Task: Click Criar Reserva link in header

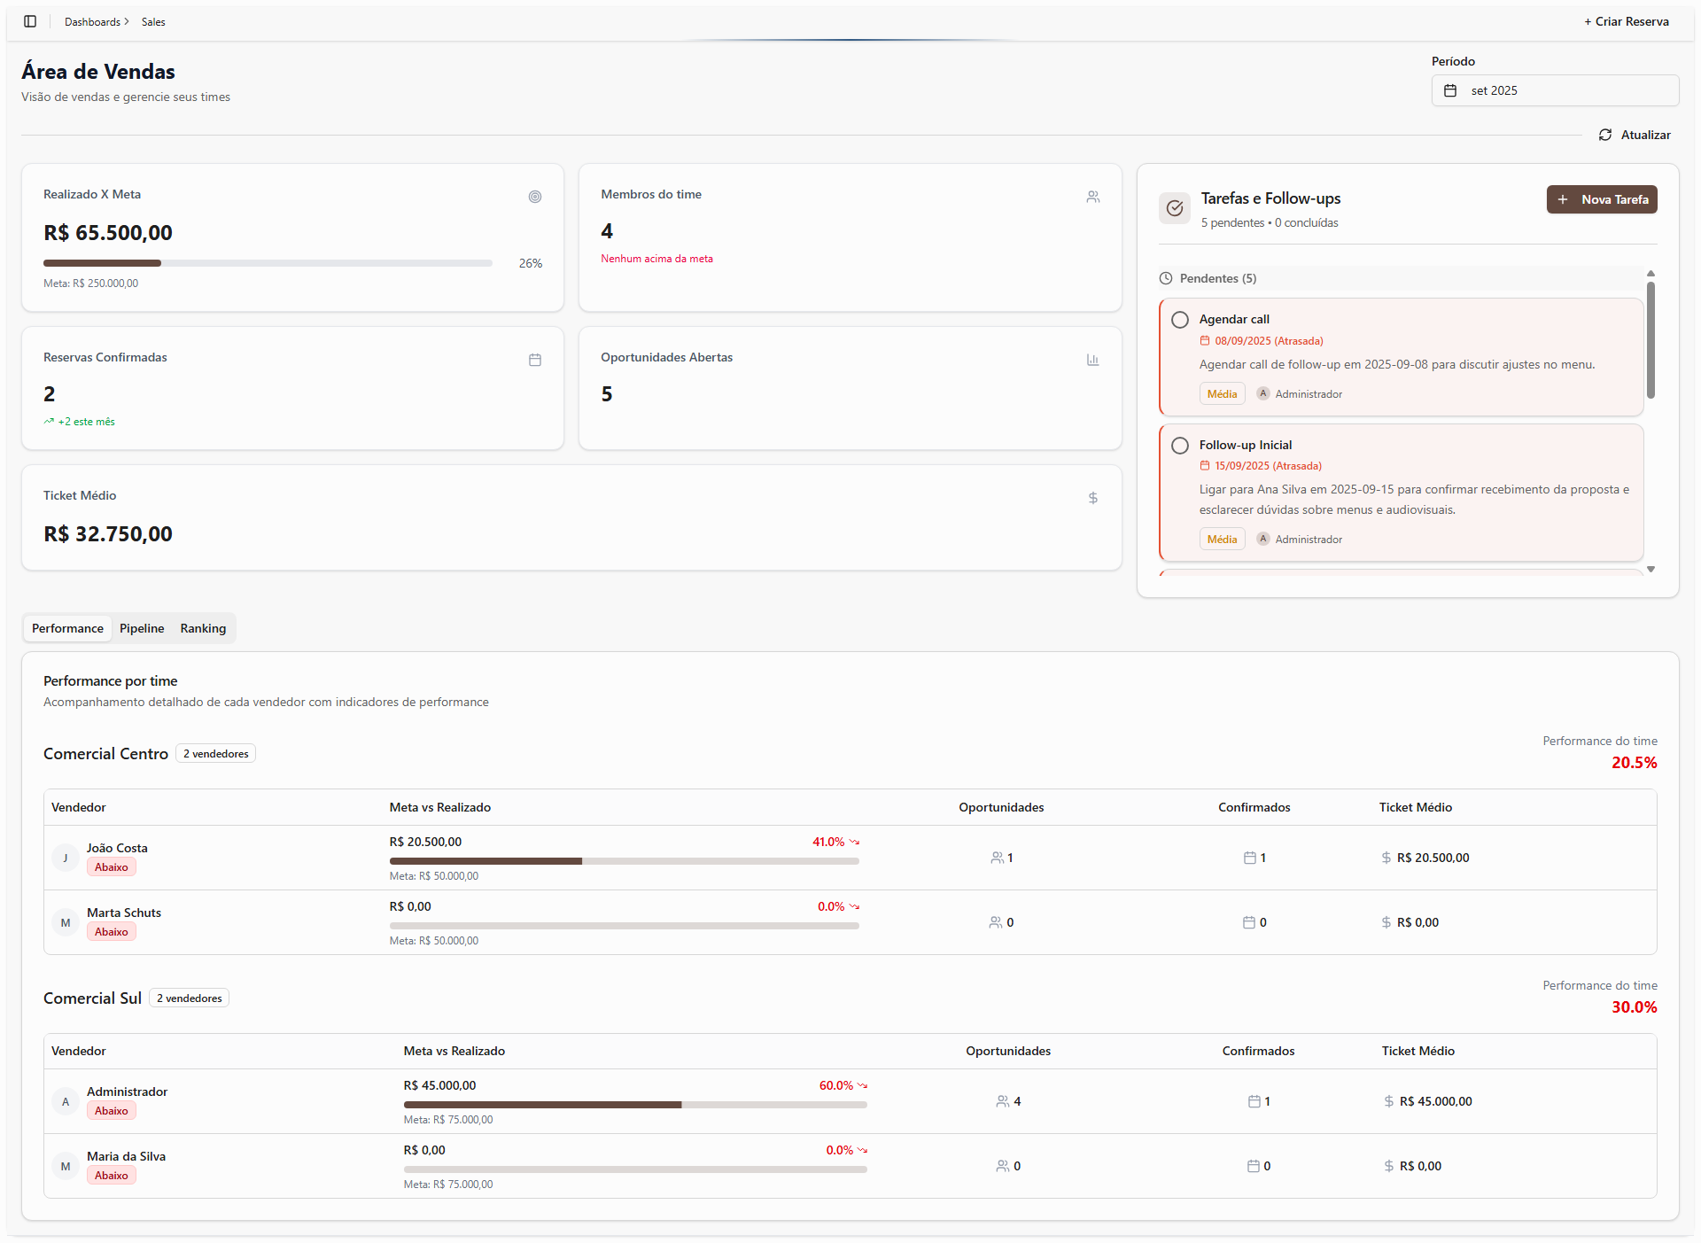Action: tap(1627, 21)
